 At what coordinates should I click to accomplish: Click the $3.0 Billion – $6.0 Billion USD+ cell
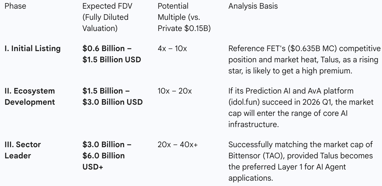pyautogui.click(x=107, y=156)
